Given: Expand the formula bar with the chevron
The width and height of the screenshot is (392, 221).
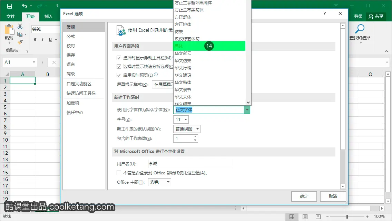Looking at the screenshot, I should point(387,62).
